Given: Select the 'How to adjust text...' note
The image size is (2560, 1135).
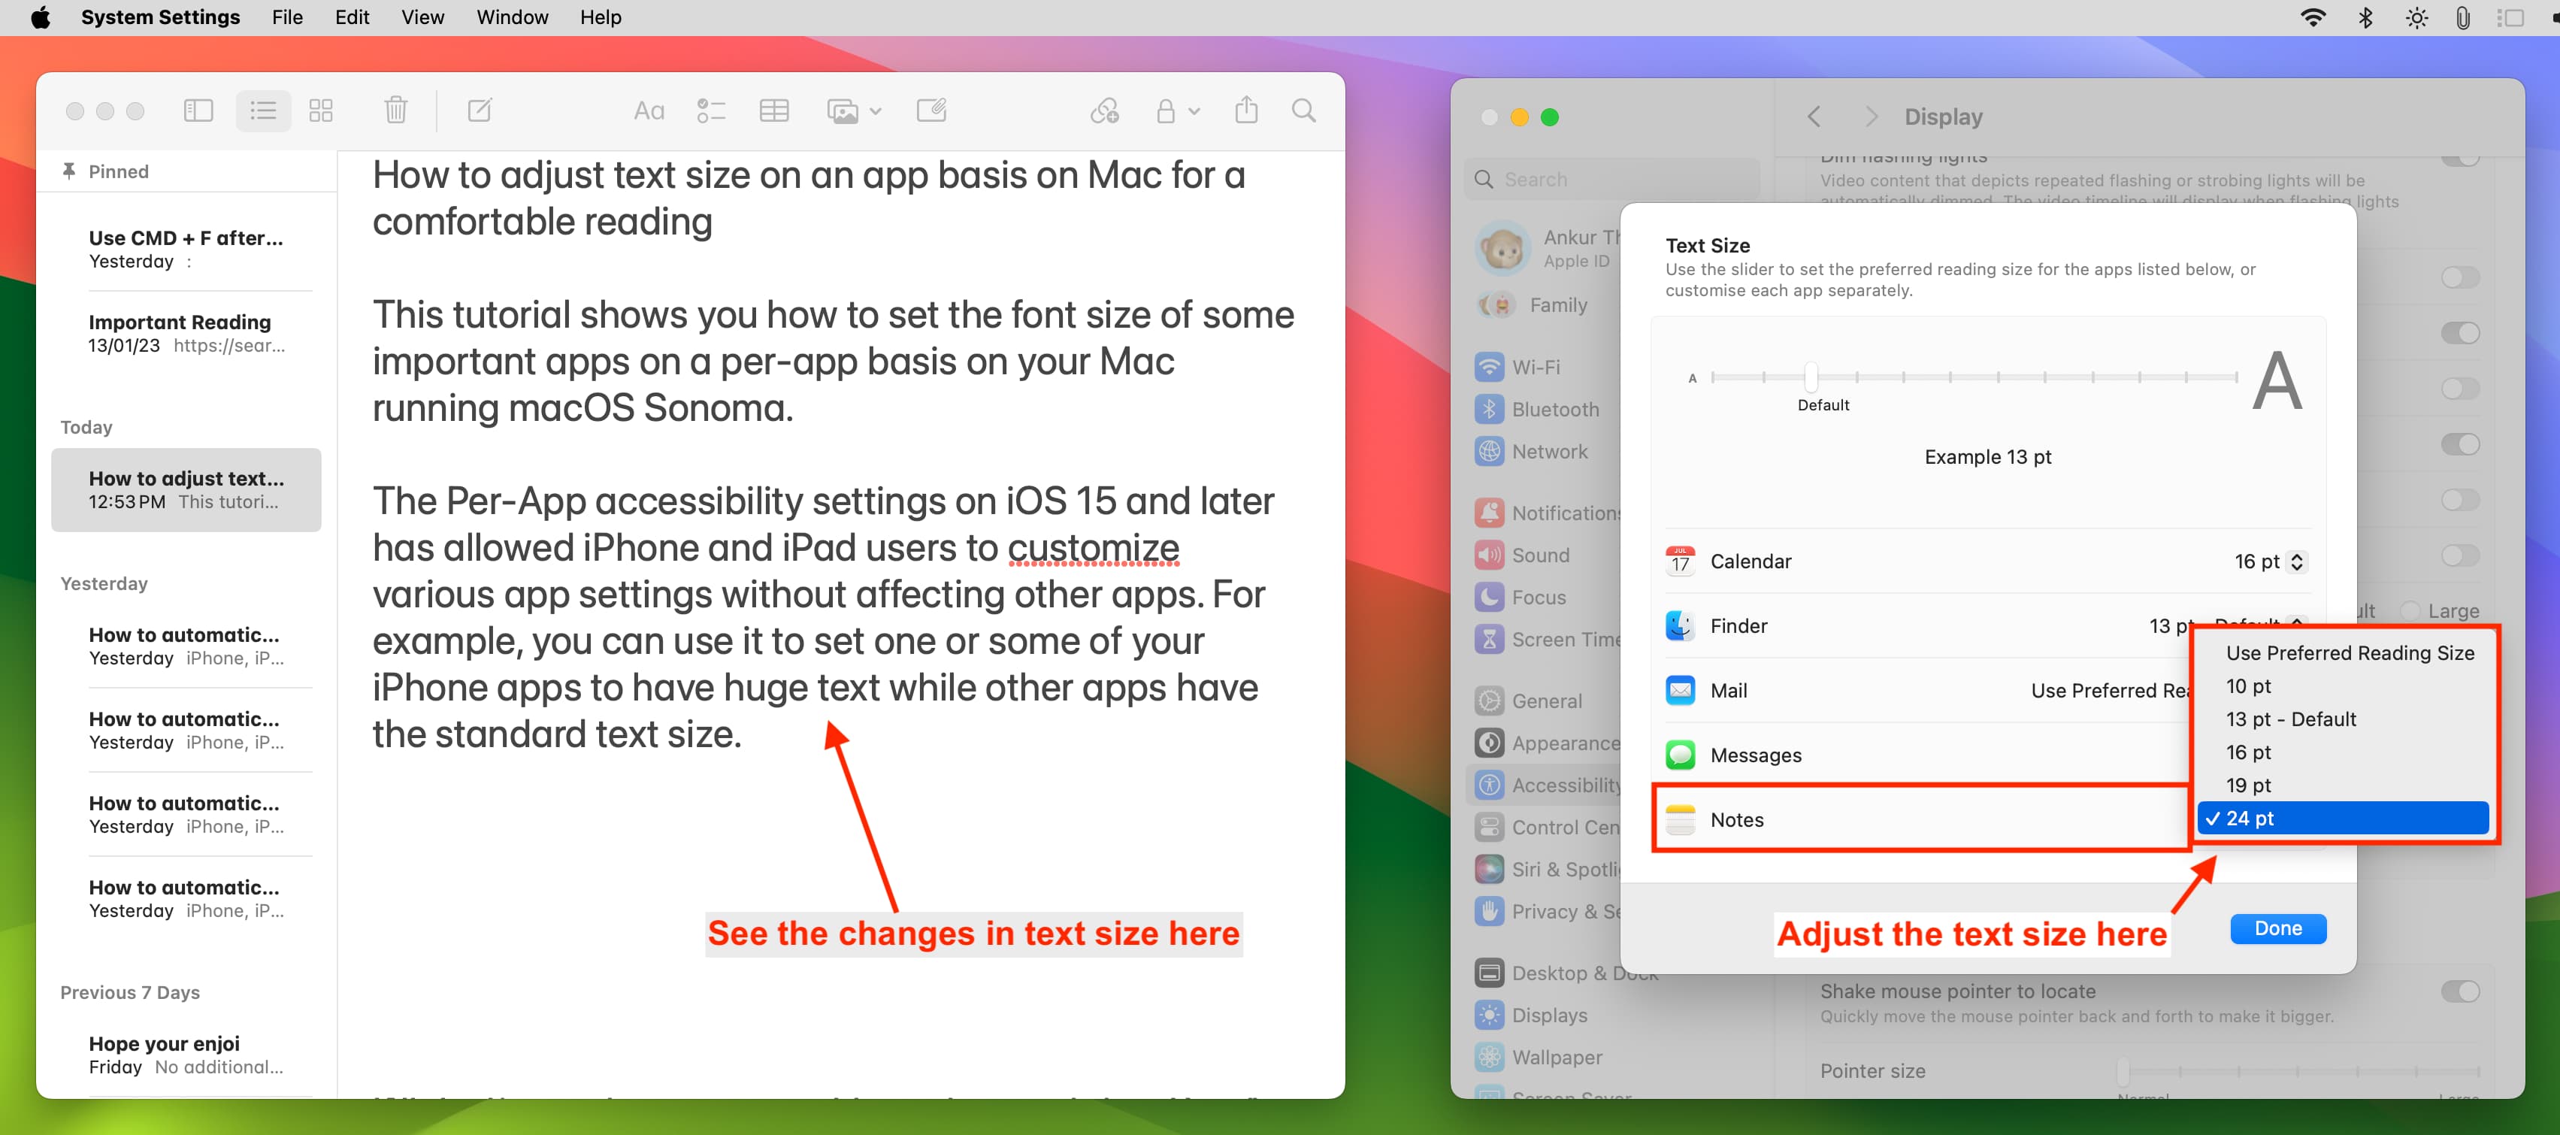Looking at the screenshot, I should (186, 490).
